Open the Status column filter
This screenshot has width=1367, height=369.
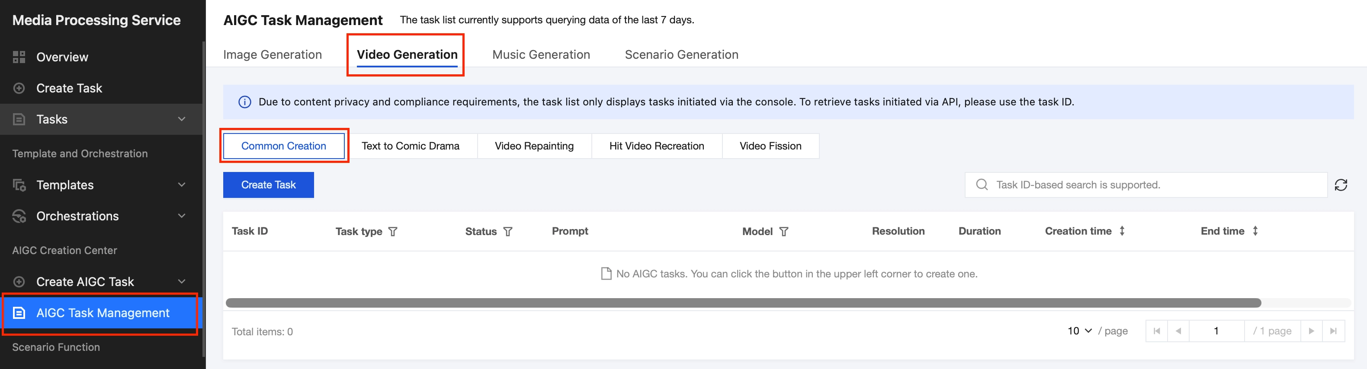click(x=508, y=232)
